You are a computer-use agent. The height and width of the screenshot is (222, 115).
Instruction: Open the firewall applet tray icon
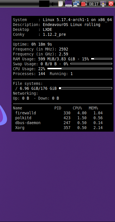click(84, 4)
